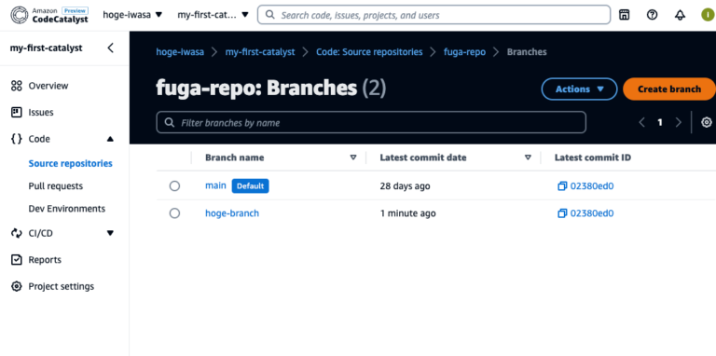
Task: Open Reports in sidebar
Action: click(45, 260)
